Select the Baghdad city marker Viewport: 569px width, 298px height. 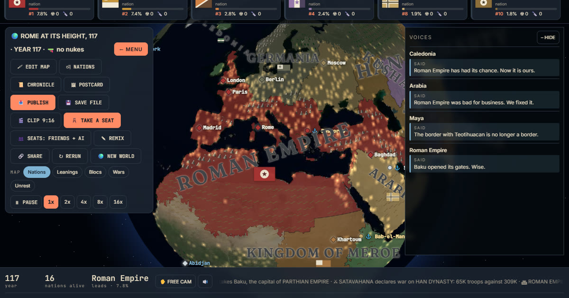pos(370,155)
